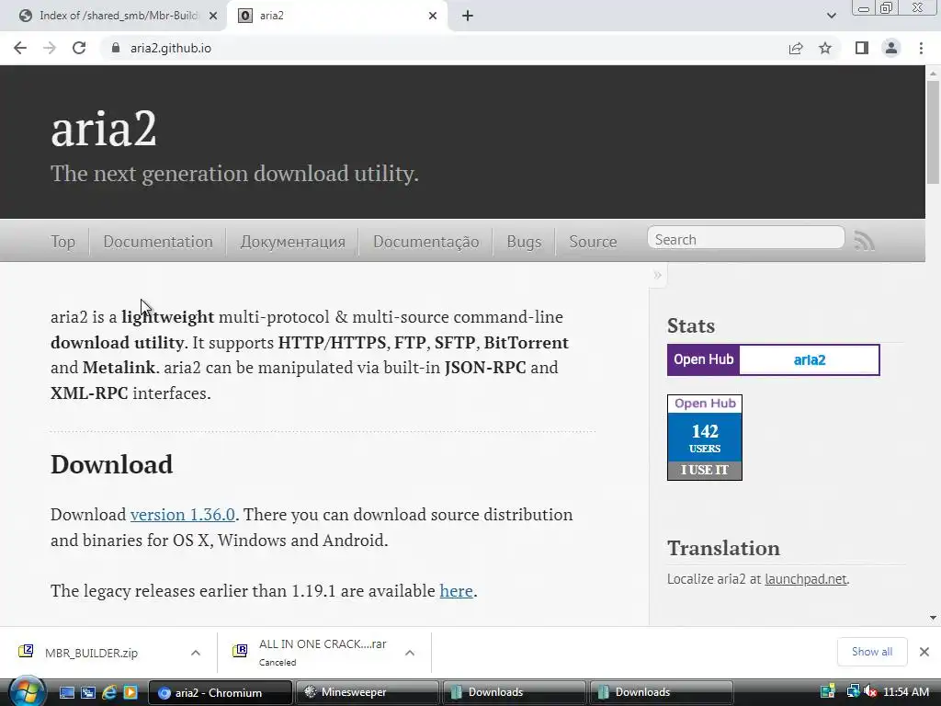Click the network tray icon
Screen dimensions: 941x706
(852, 691)
